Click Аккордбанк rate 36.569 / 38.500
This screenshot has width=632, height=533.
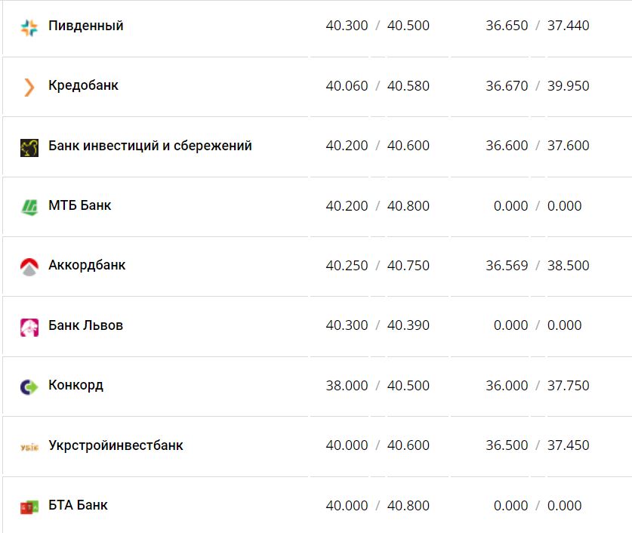(x=537, y=266)
